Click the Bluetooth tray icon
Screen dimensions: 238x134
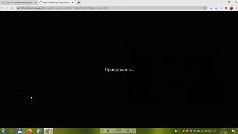[x=195, y=131]
